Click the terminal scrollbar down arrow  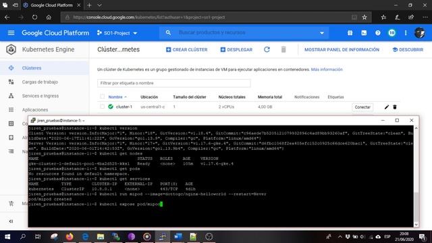[x=416, y=225]
